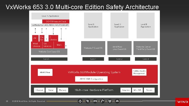The height and width of the screenshot is (106, 189).
Task: Click the File Sys block
Action: pyautogui.click(x=42, y=38)
